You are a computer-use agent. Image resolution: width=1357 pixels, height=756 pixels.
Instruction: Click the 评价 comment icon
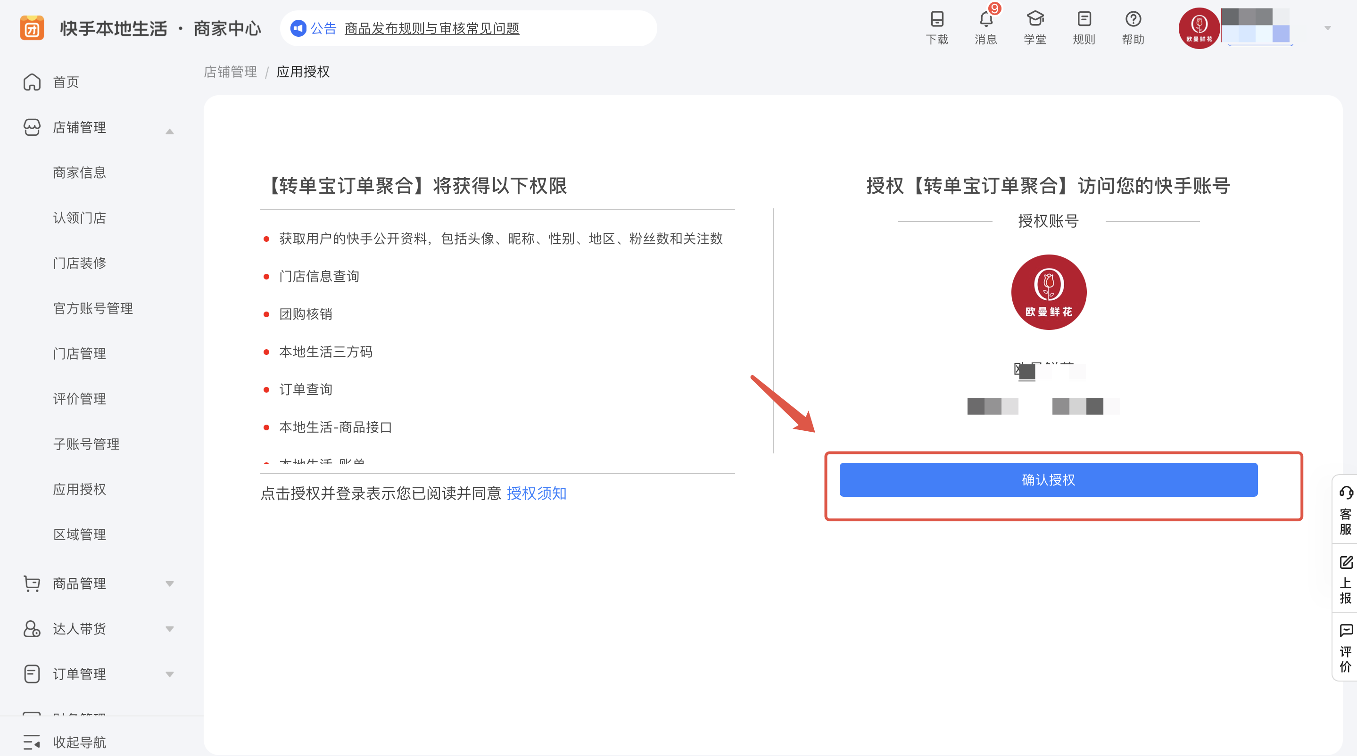point(1346,631)
